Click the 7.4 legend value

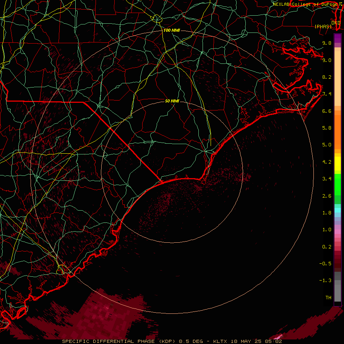(x=327, y=94)
